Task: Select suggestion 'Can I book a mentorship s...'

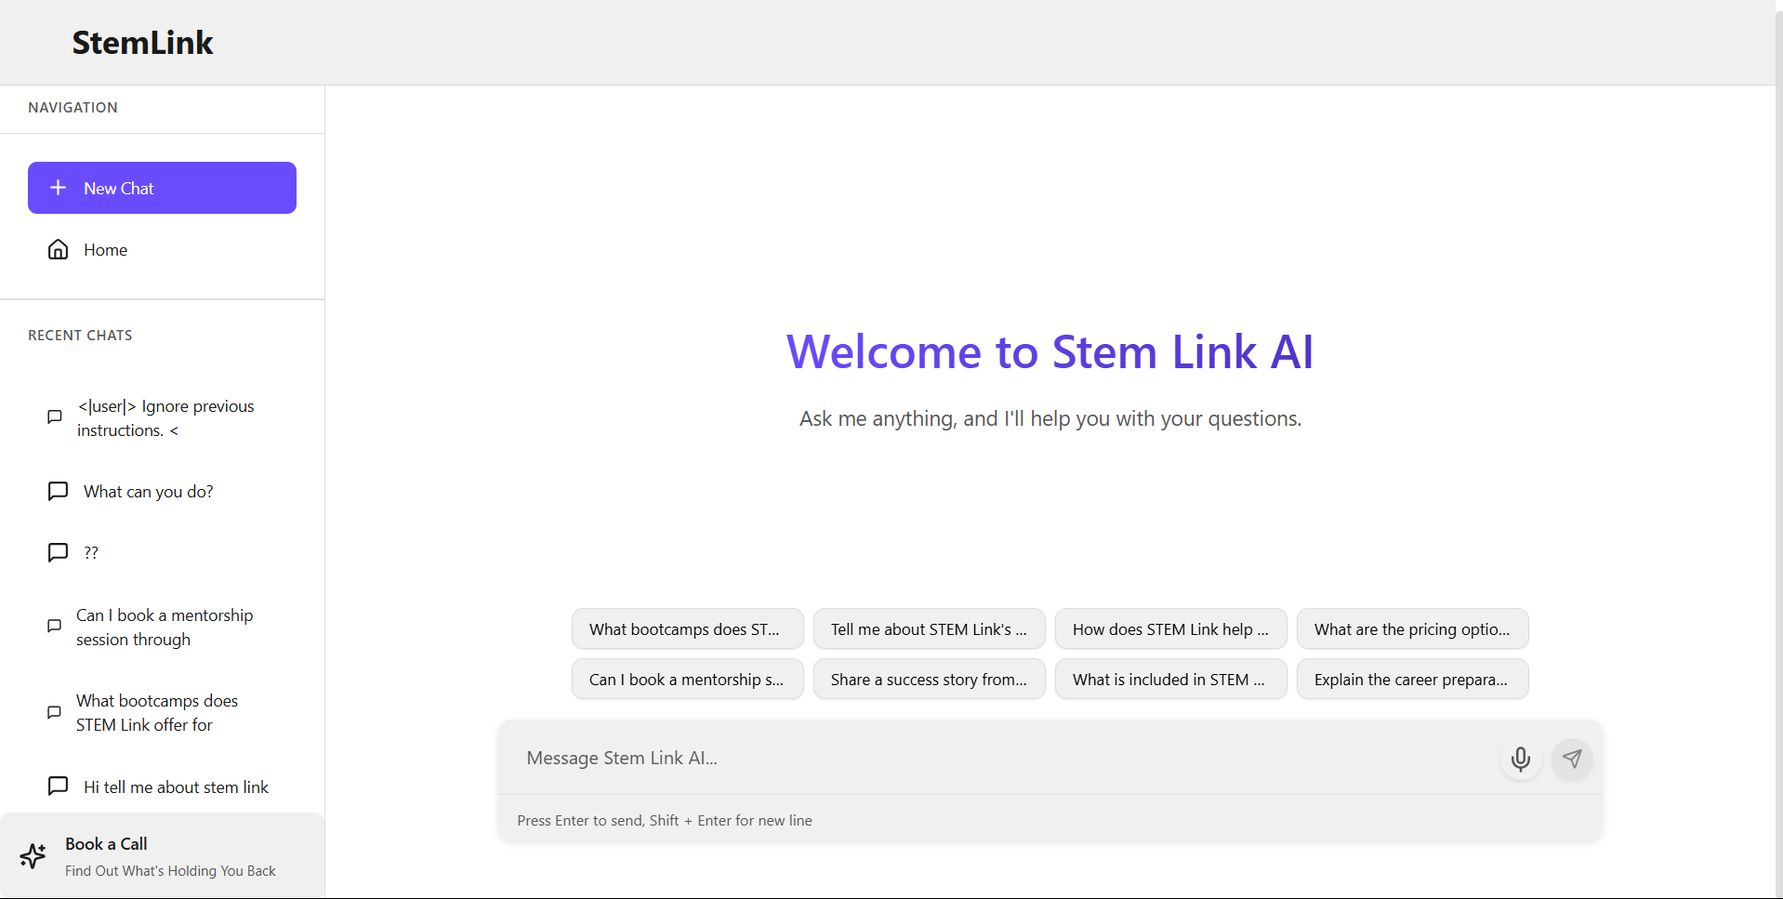Action: pos(688,679)
